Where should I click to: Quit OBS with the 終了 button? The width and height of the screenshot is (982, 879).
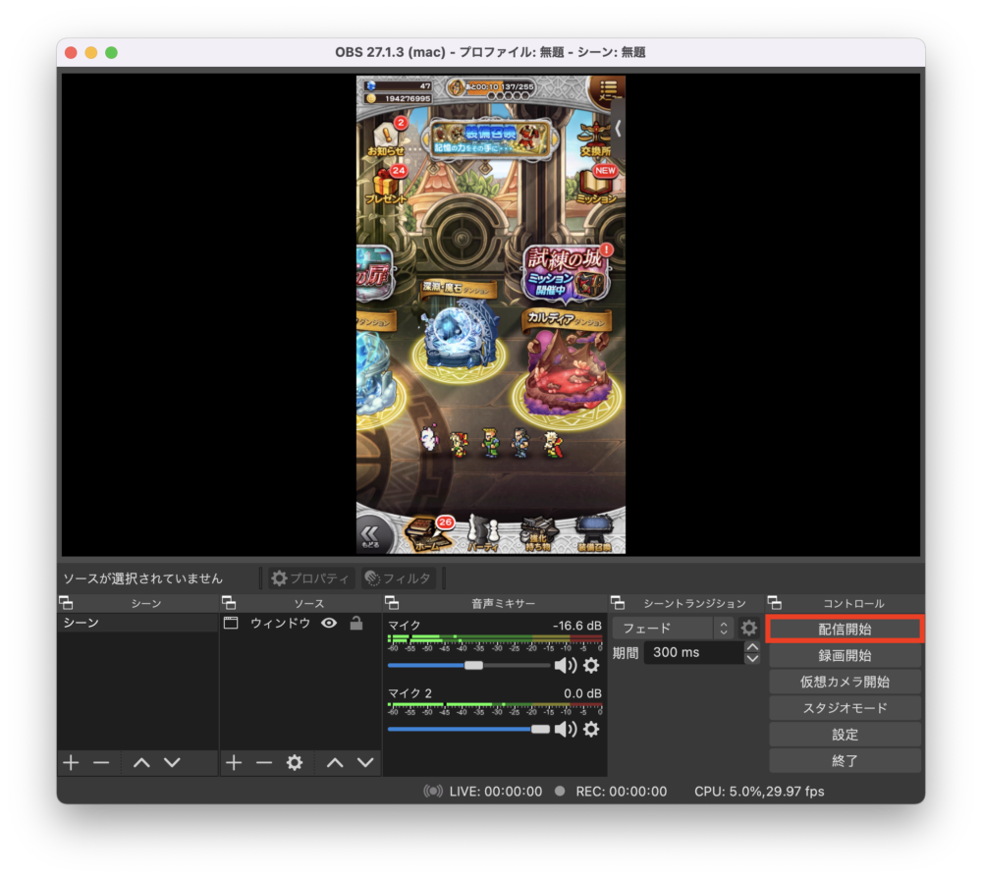(845, 760)
